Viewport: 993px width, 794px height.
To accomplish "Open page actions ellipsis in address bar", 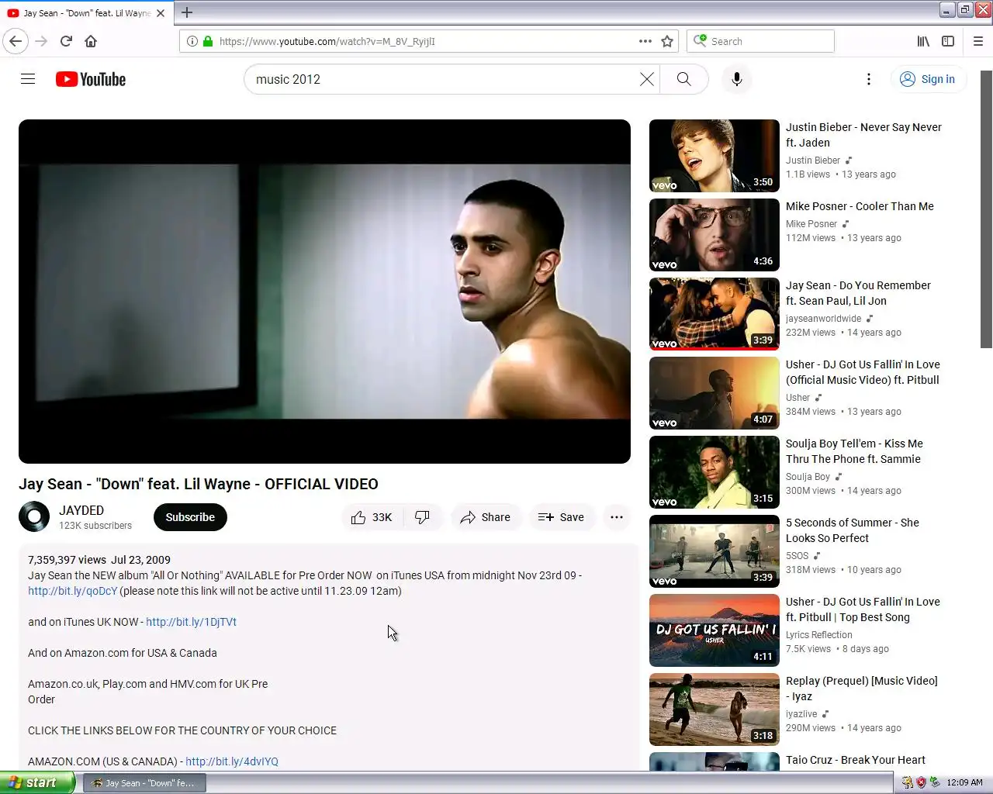I will click(645, 41).
